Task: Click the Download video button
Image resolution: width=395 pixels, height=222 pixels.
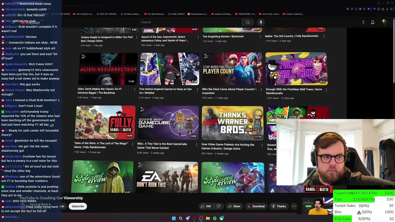Action: coord(256,206)
